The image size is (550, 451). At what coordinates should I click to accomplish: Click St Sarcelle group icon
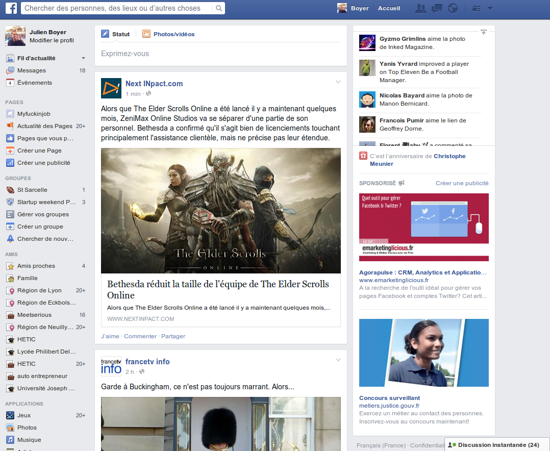click(x=10, y=190)
